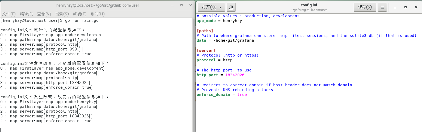This screenshot has width=422, height=132.
Task: Click the '# possible values' comment line
Action: coord(248,16)
